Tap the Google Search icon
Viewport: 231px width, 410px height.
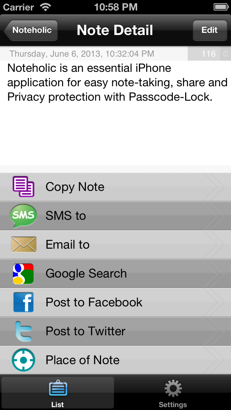click(x=23, y=274)
